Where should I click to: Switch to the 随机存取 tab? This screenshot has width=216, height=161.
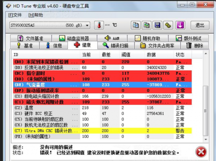pyautogui.click(x=148, y=38)
